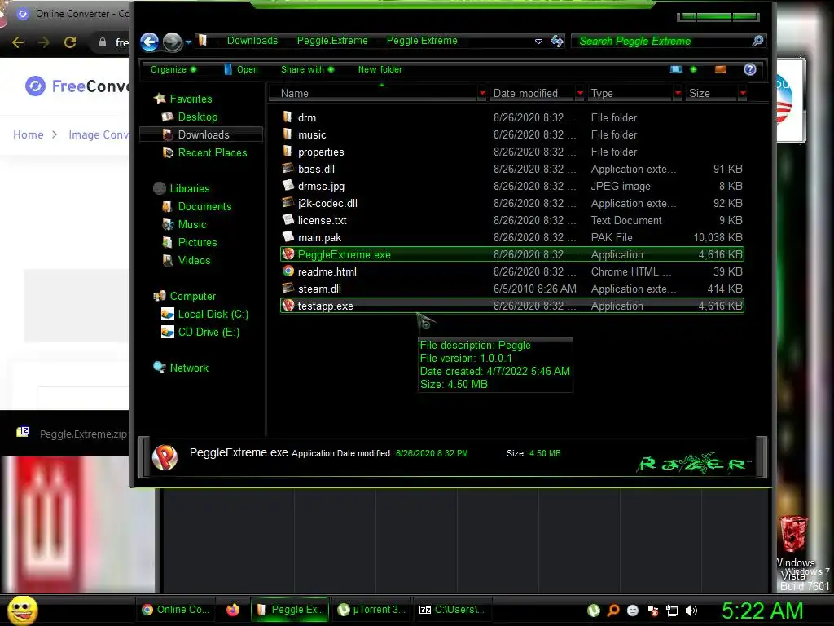Open view options dropdown dot

coord(693,69)
